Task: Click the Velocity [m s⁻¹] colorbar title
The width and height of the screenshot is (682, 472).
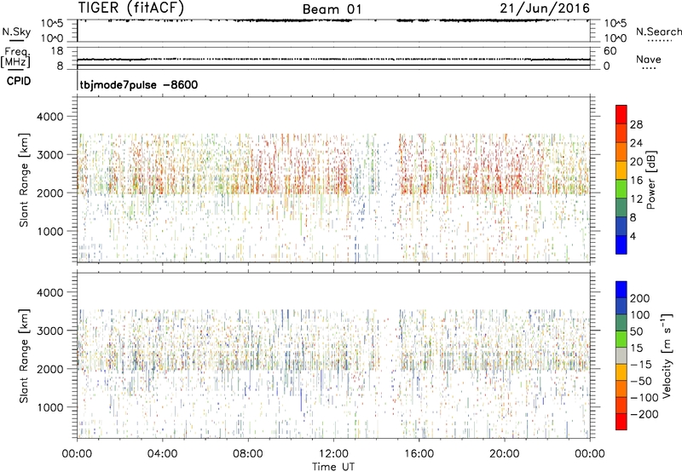Action: (667, 355)
